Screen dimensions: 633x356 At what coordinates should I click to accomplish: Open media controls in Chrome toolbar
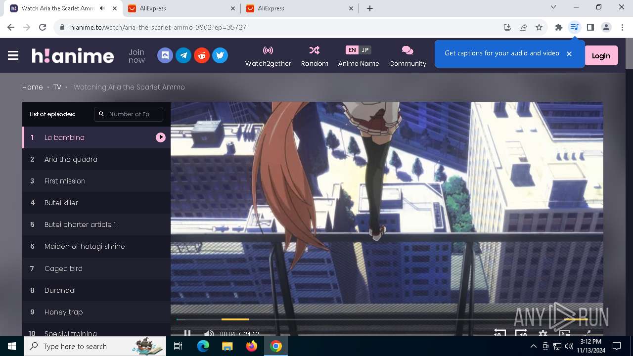574,27
